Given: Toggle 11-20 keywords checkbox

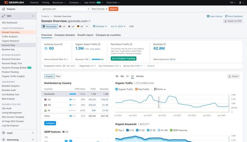Looking at the screenshot, I should coord(137,130).
